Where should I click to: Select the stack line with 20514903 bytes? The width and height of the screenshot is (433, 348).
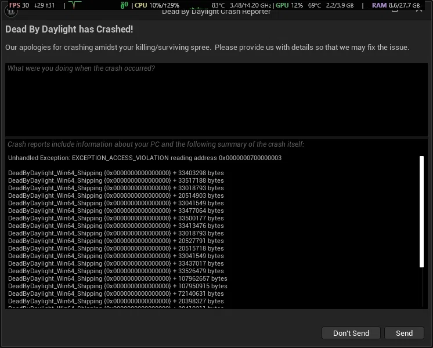116,195
